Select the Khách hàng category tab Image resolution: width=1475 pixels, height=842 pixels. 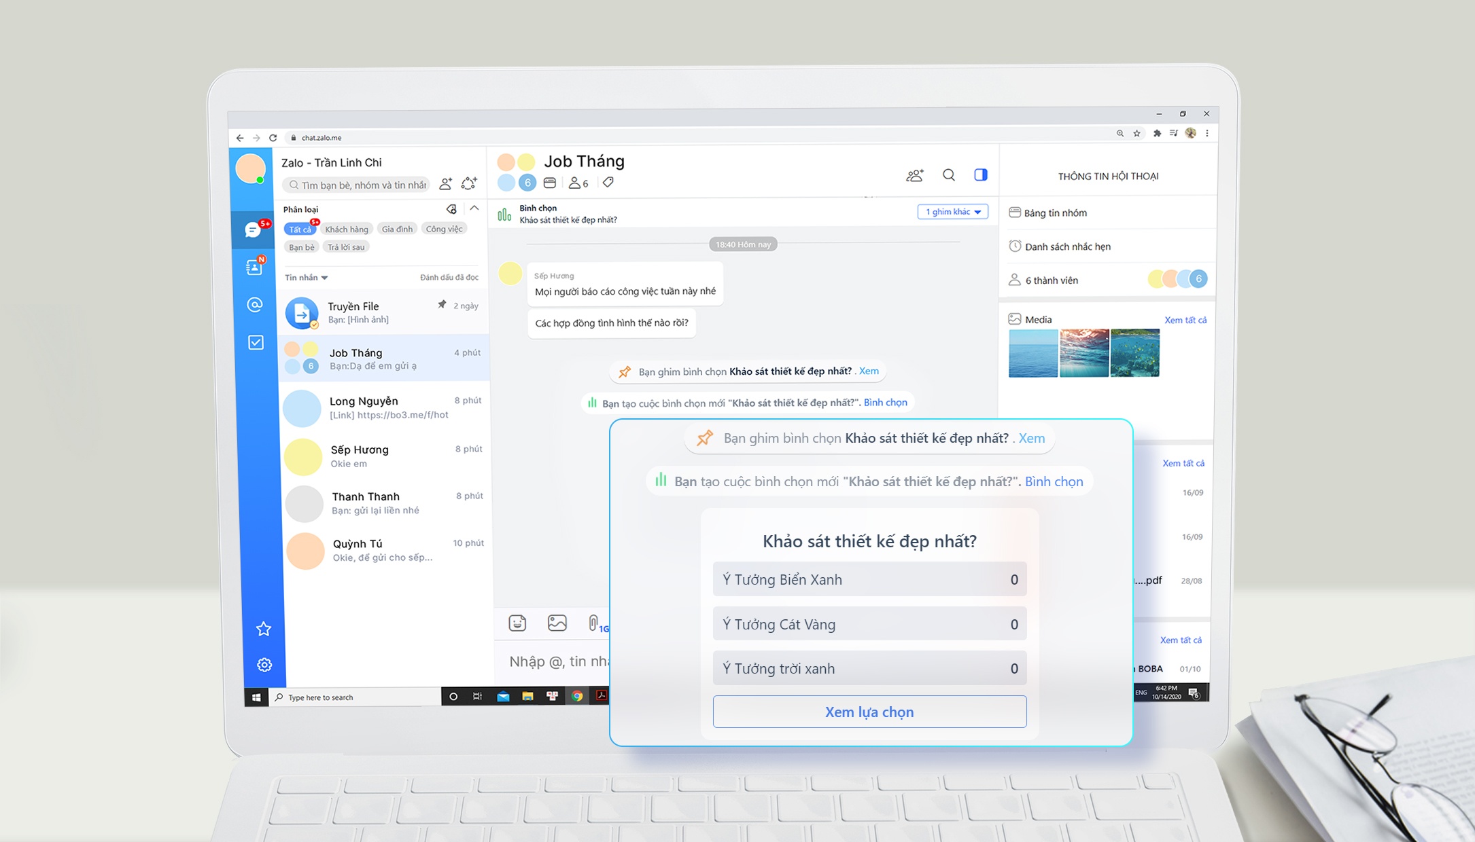[x=347, y=230]
